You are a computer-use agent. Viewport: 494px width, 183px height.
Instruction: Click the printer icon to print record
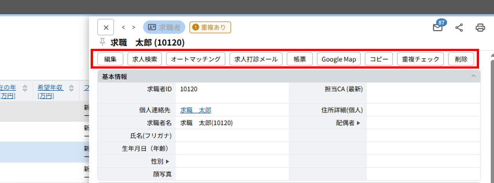[x=480, y=27]
